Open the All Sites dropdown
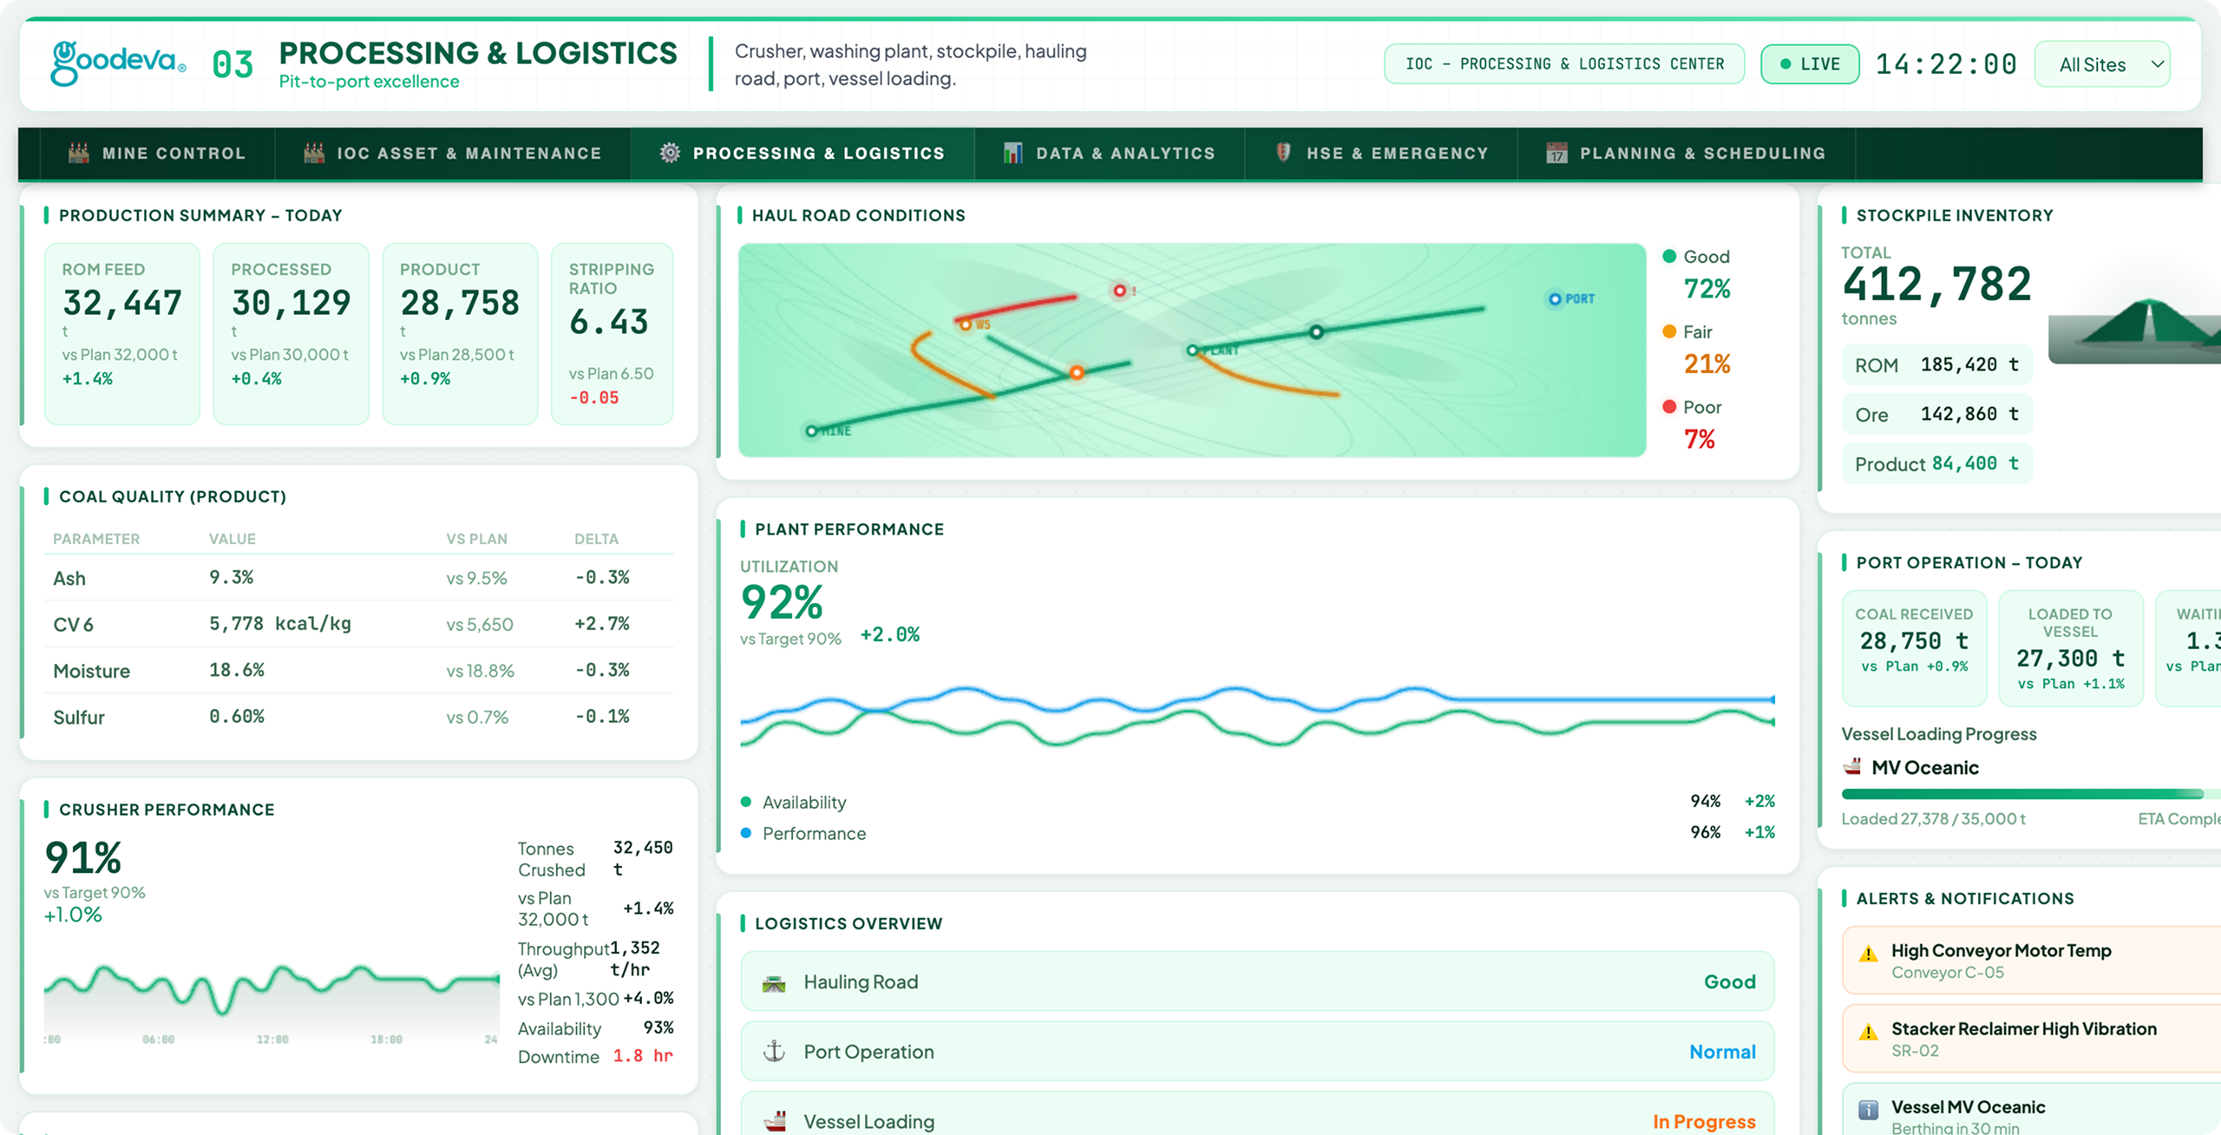Image resolution: width=2221 pixels, height=1135 pixels. point(2102,64)
